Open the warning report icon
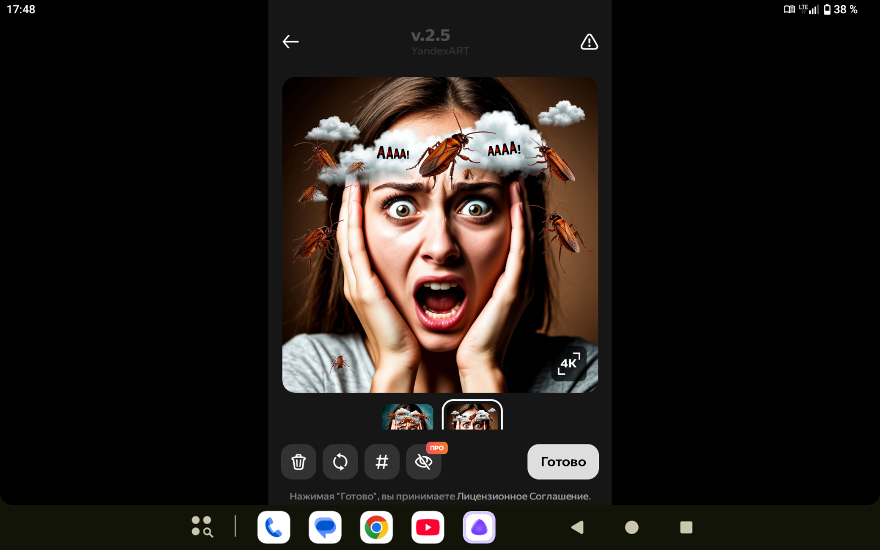Image resolution: width=880 pixels, height=550 pixels. click(588, 42)
